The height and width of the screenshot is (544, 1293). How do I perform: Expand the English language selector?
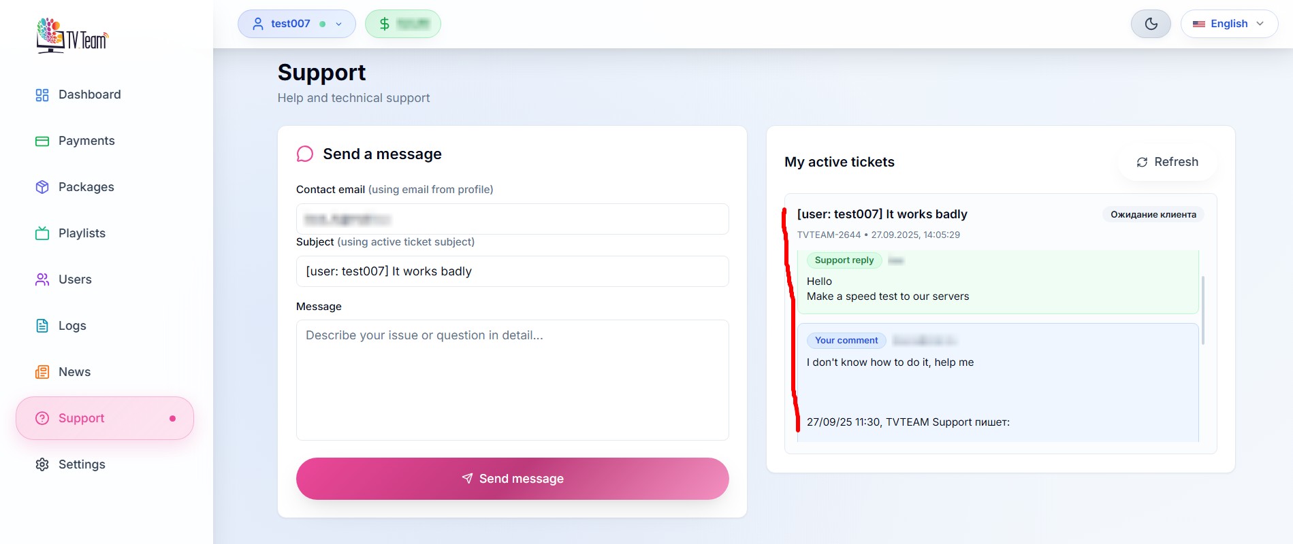tap(1228, 24)
